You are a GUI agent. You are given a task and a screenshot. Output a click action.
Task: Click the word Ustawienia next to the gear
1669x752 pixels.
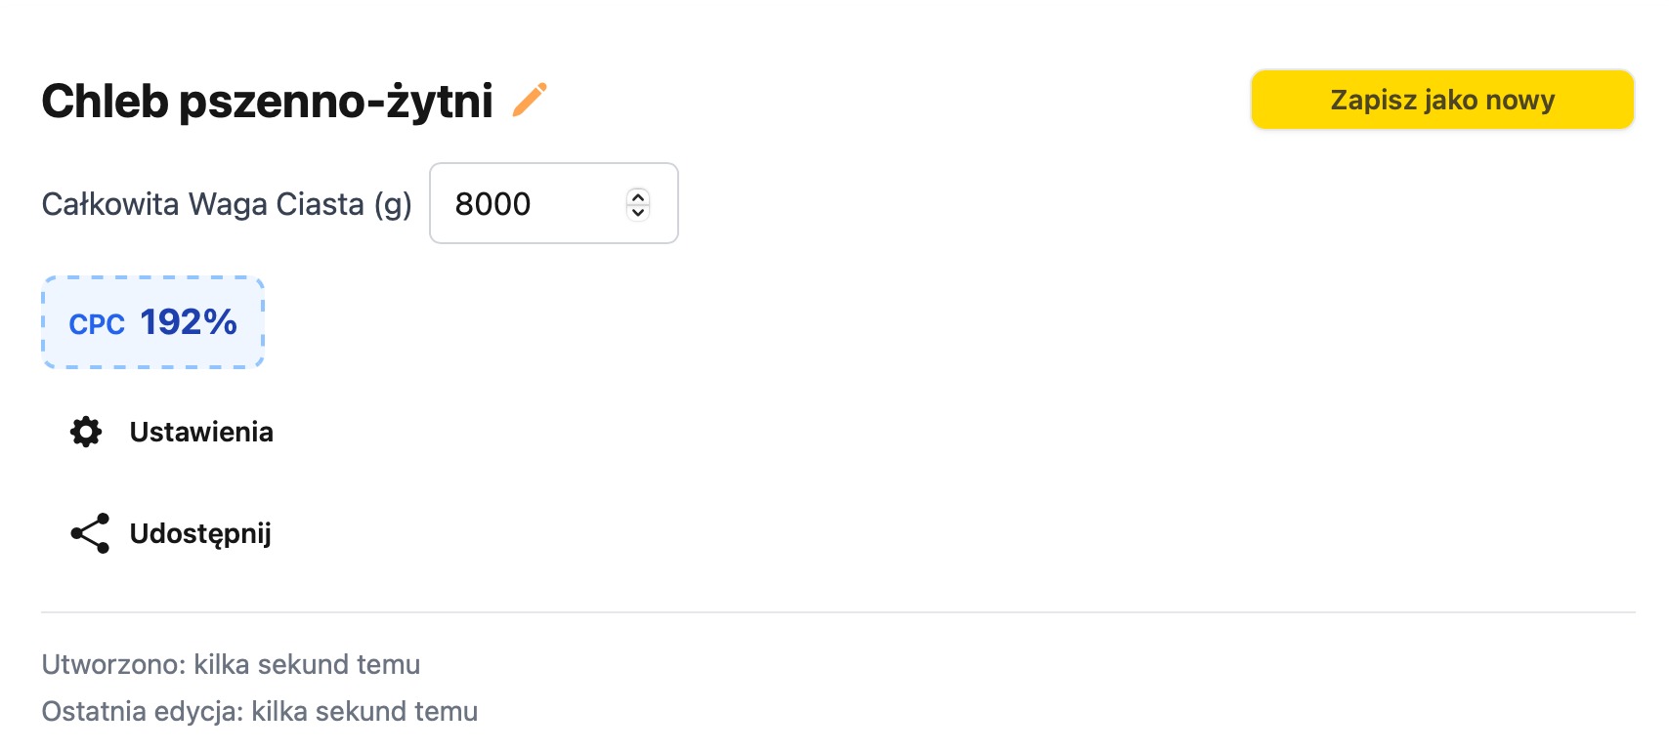[201, 432]
